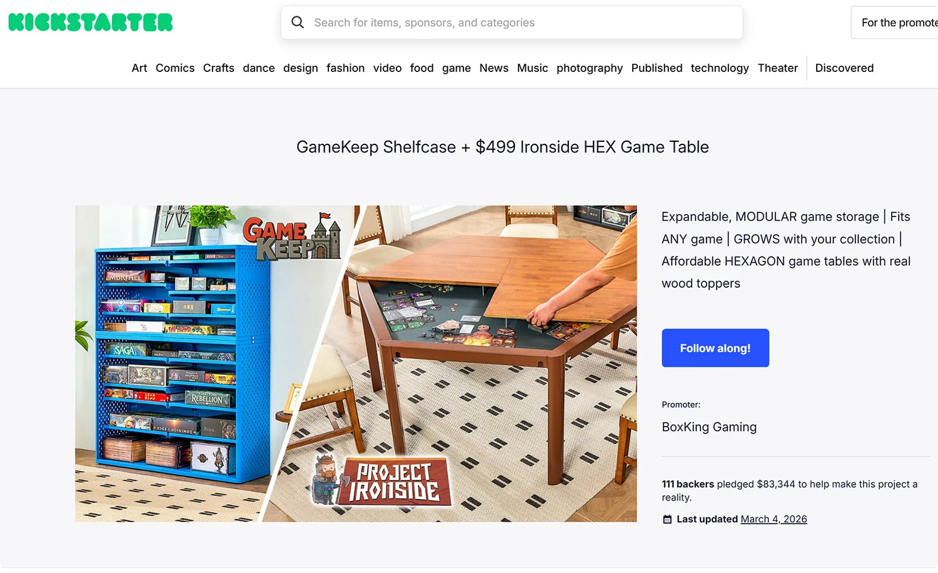
Task: Click the calendar icon beside Last updated
Action: [667, 519]
